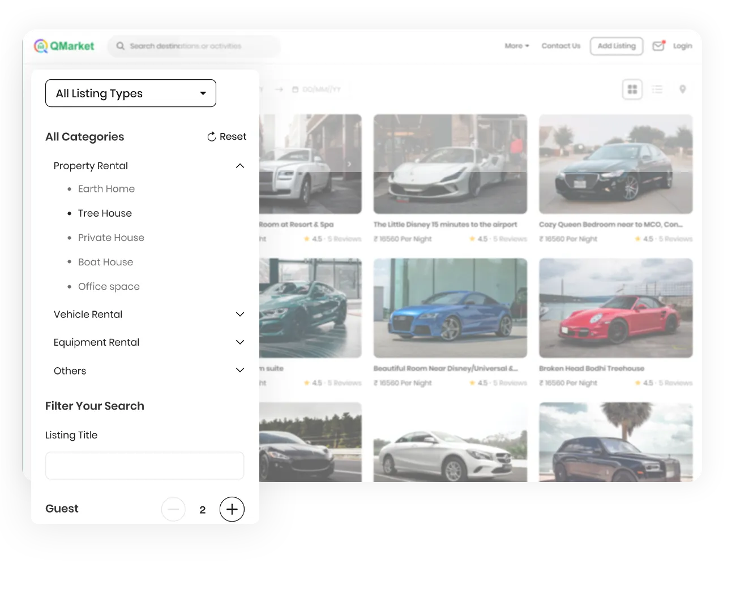Expand the Others category
The height and width of the screenshot is (611, 753).
coord(240,371)
